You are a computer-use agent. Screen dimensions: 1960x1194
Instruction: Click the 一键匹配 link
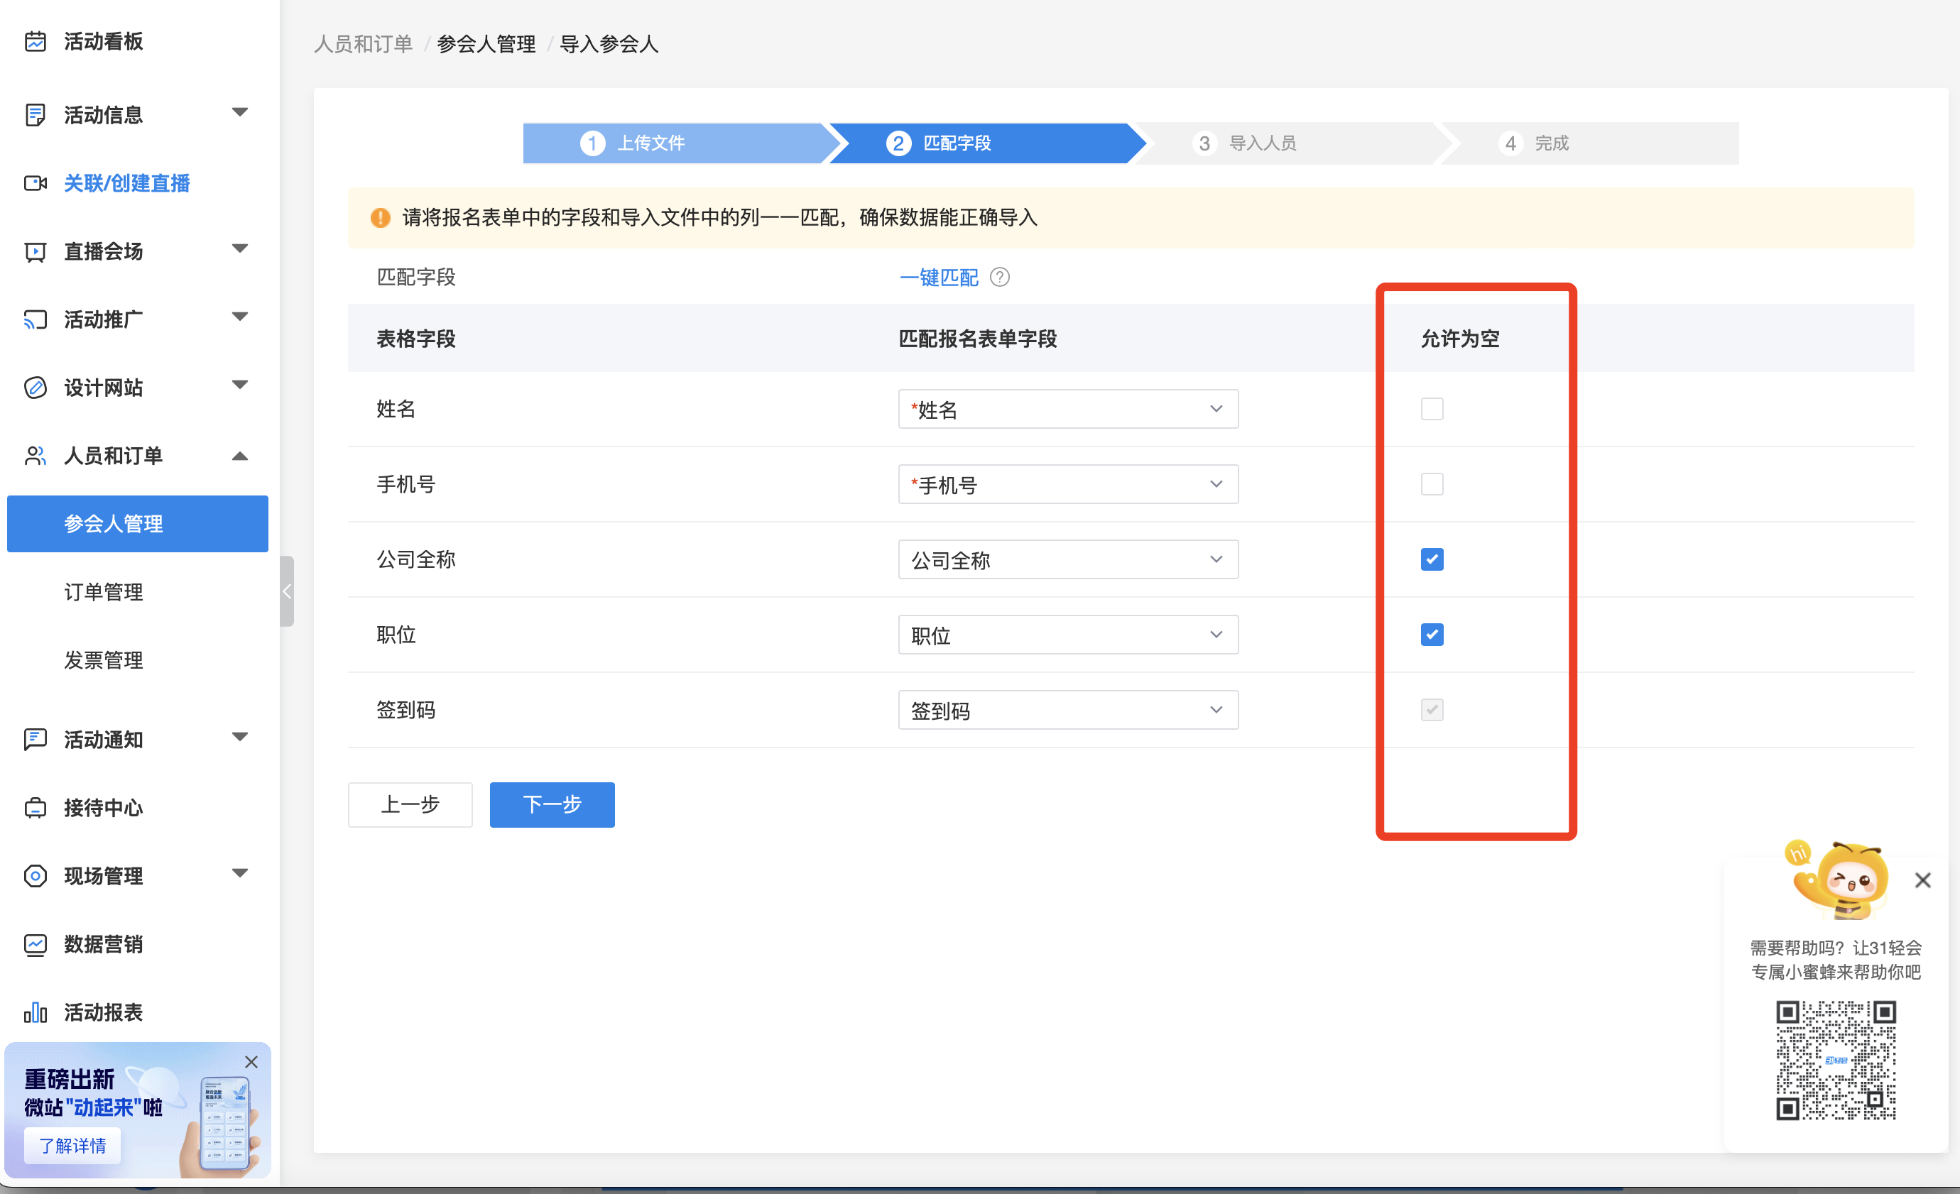(x=939, y=278)
